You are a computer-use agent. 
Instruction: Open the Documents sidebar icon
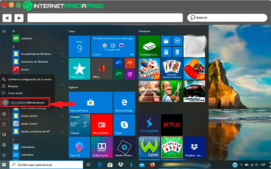coord(4,124)
